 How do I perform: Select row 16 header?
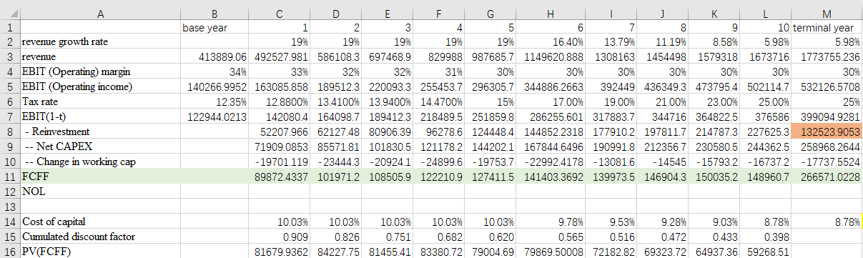click(10, 251)
